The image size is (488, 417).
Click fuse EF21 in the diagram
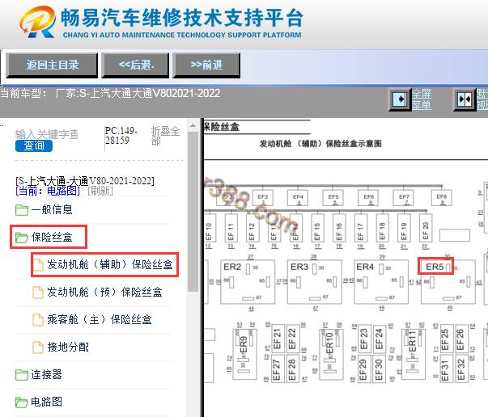pos(278,339)
